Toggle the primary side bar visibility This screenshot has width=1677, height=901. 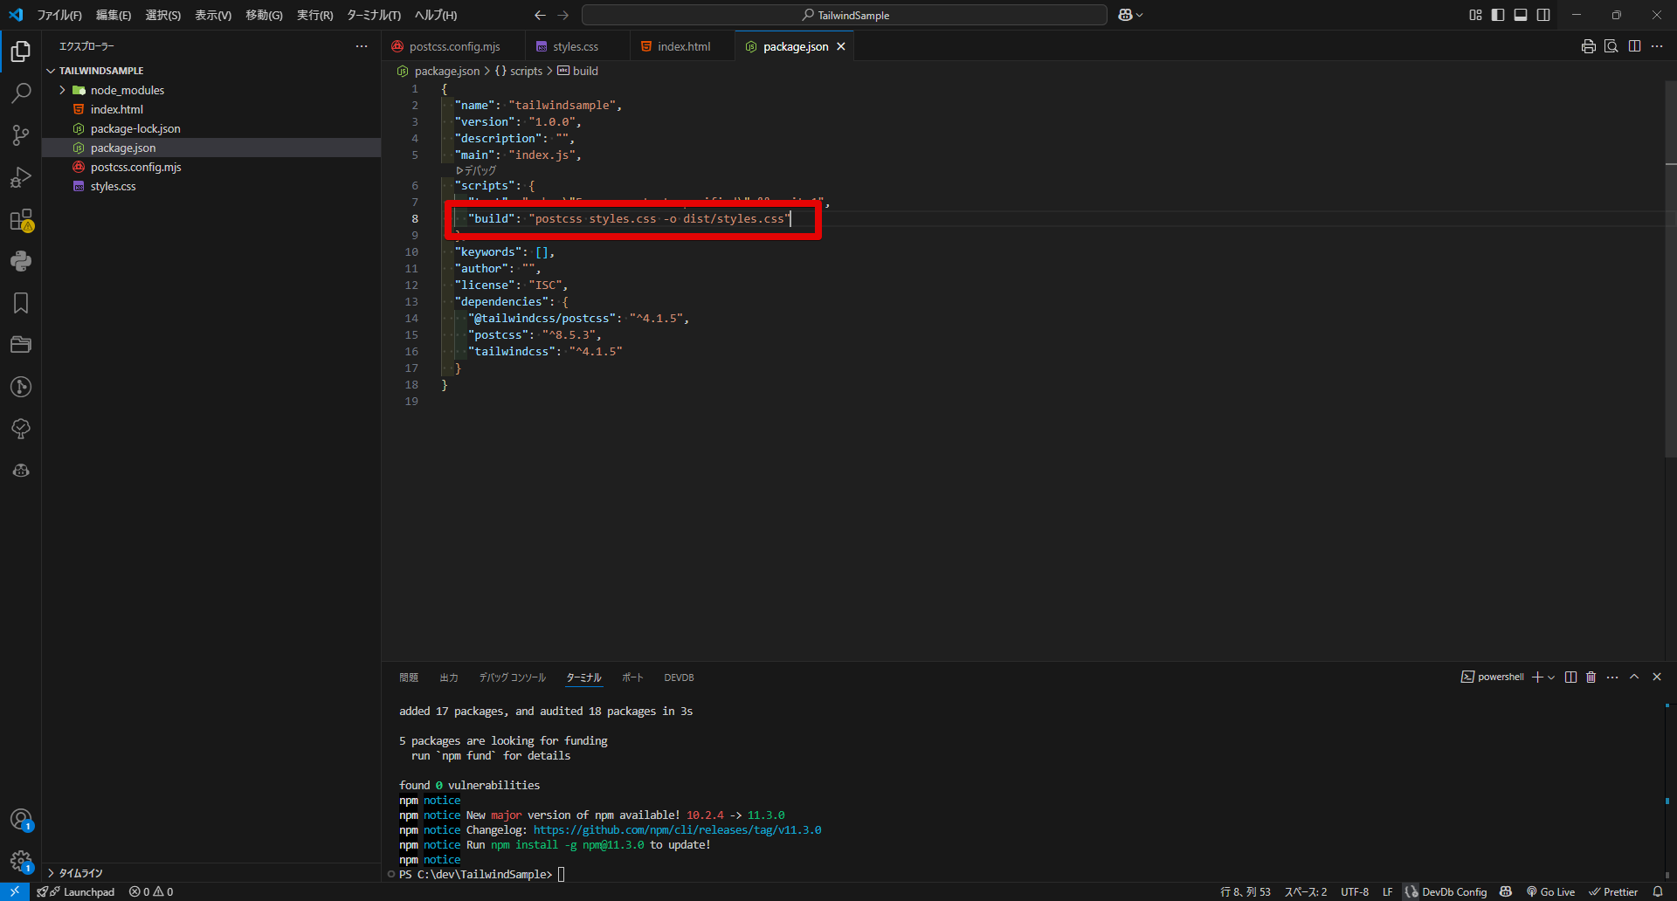1498,15
